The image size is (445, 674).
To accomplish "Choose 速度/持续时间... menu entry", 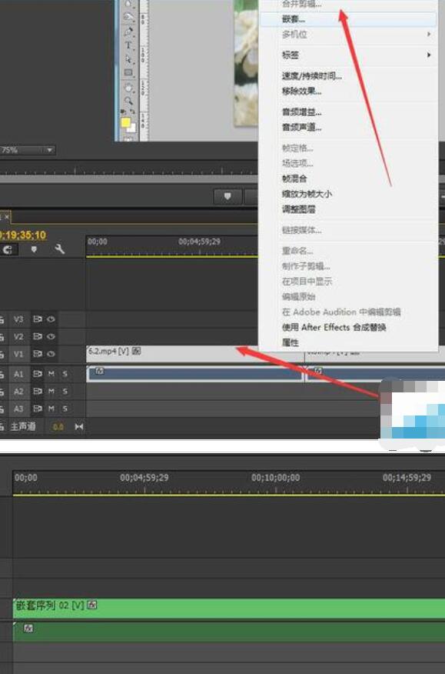I will 312,76.
